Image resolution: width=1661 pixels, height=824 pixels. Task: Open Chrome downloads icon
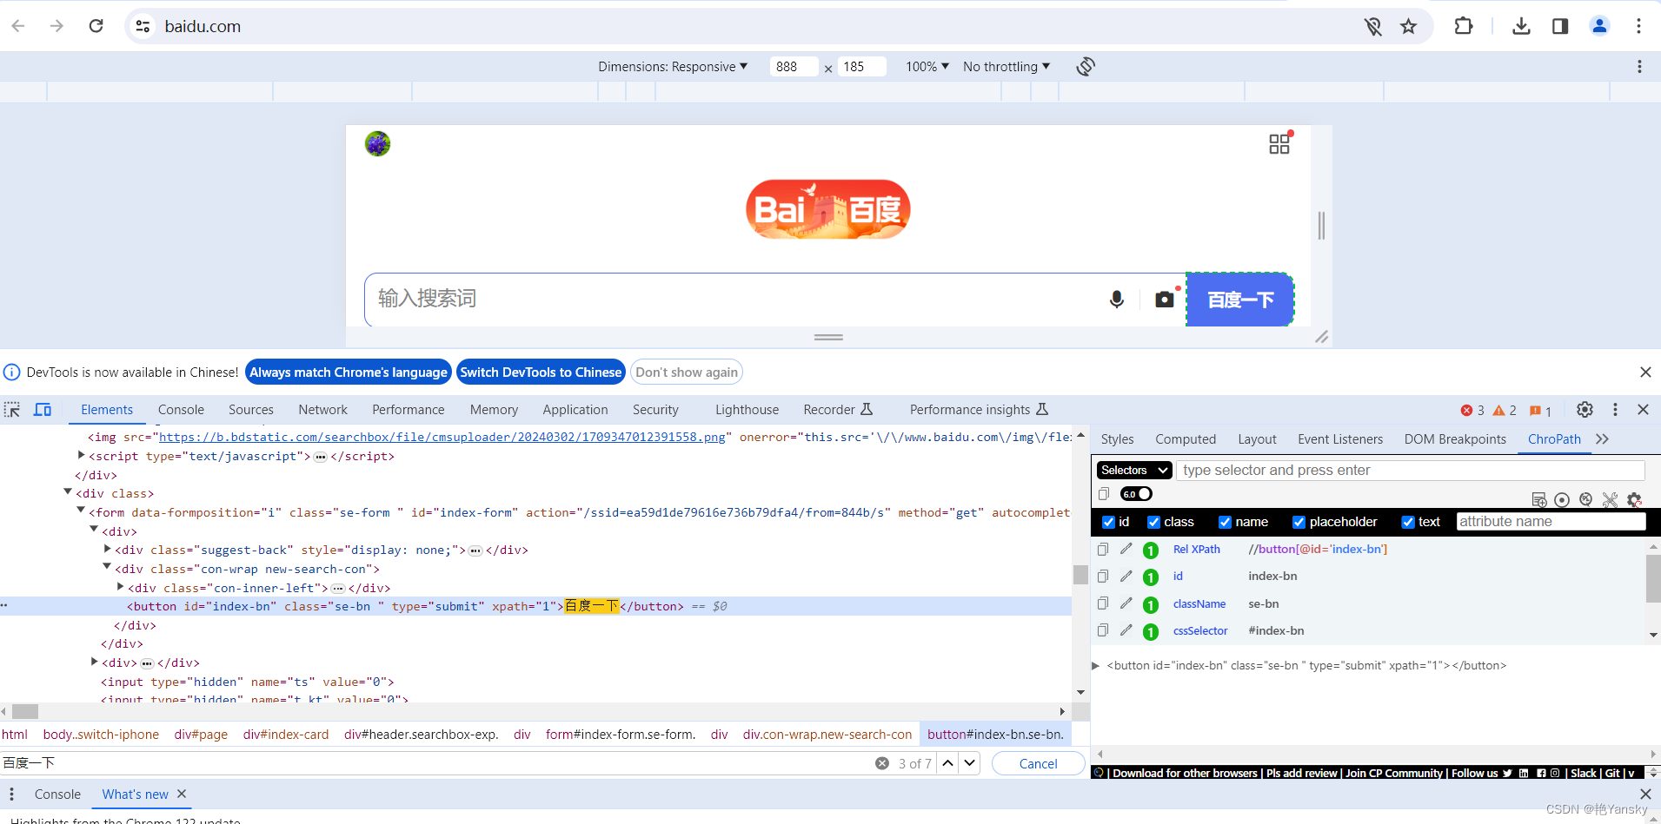[1521, 26]
